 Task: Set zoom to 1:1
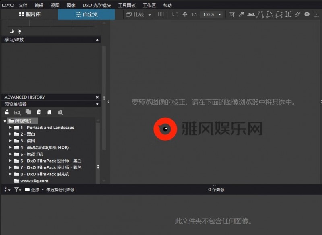click(x=194, y=14)
